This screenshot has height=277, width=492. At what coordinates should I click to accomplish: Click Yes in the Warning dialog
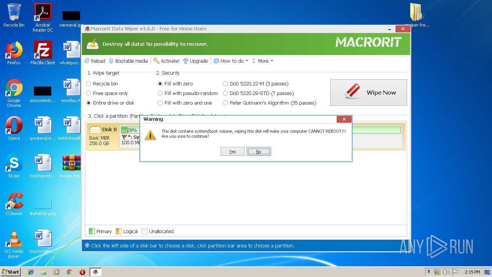tap(233, 152)
